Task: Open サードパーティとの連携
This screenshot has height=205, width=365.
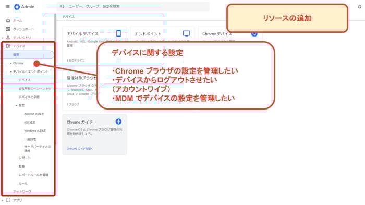Action: (37, 149)
